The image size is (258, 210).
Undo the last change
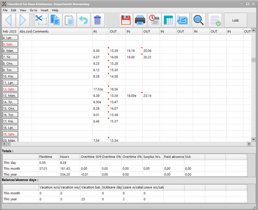point(84,20)
